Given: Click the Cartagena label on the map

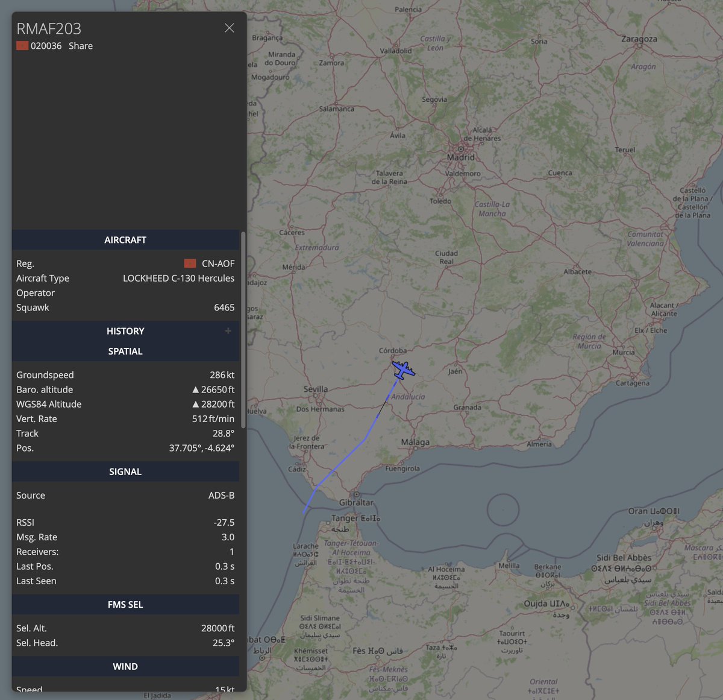Looking at the screenshot, I should click(633, 383).
